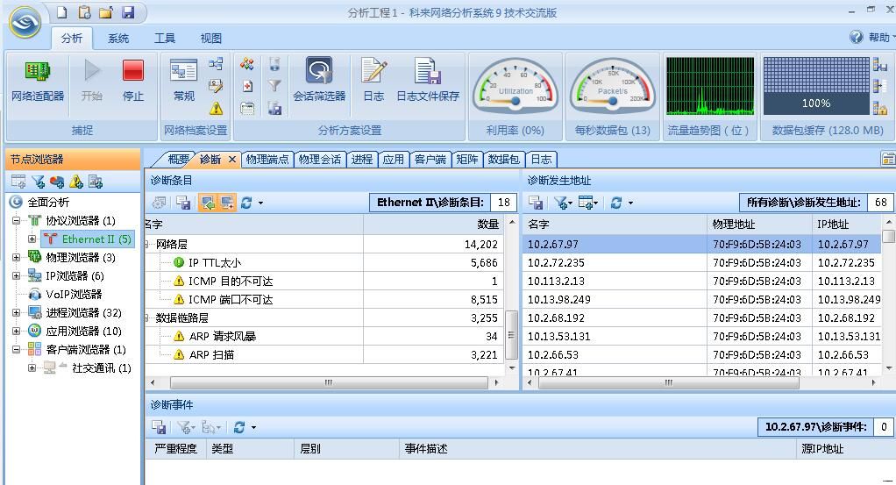
Task: Open 常规 network profile settings
Action: (x=183, y=82)
